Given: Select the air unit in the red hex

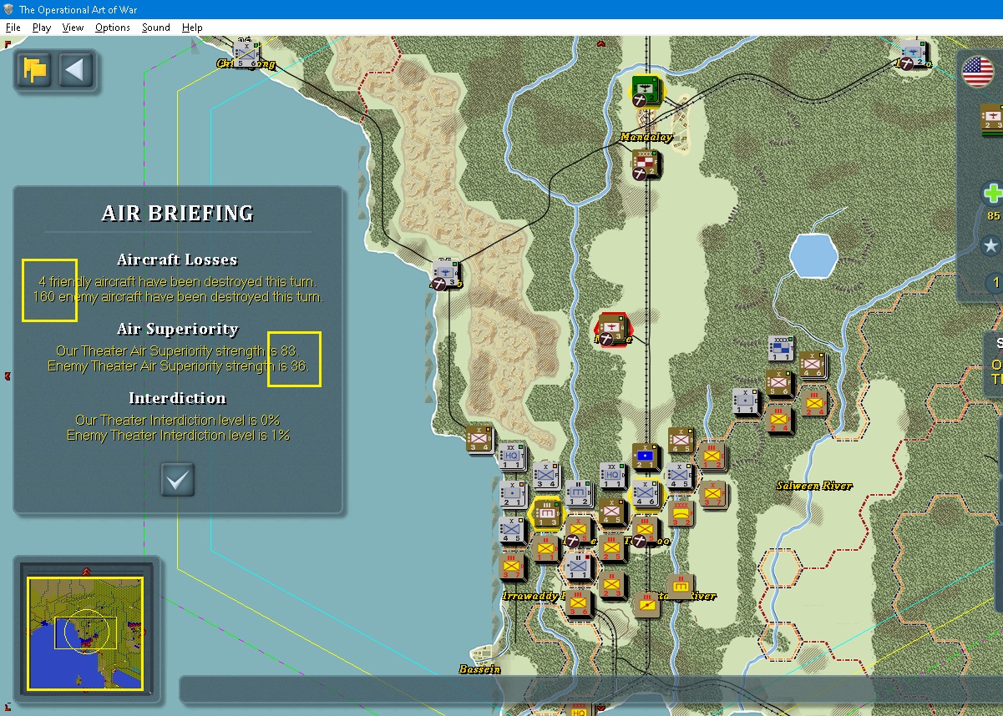Looking at the screenshot, I should pyautogui.click(x=612, y=327).
